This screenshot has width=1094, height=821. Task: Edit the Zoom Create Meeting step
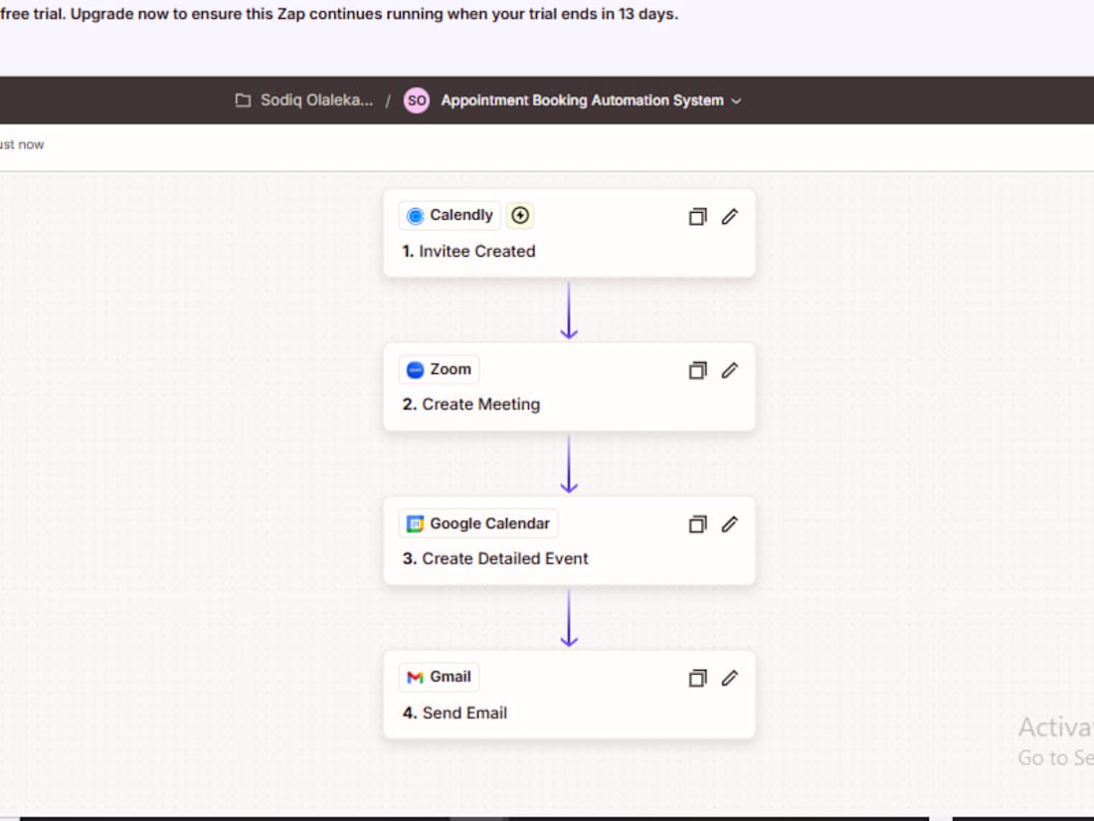pos(730,370)
